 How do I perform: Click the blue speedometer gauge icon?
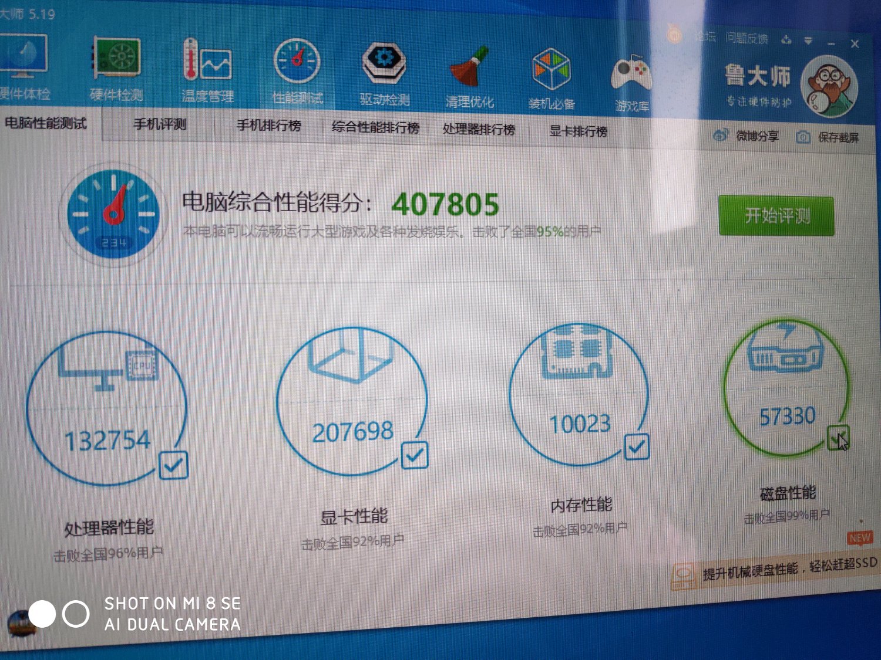pyautogui.click(x=113, y=215)
